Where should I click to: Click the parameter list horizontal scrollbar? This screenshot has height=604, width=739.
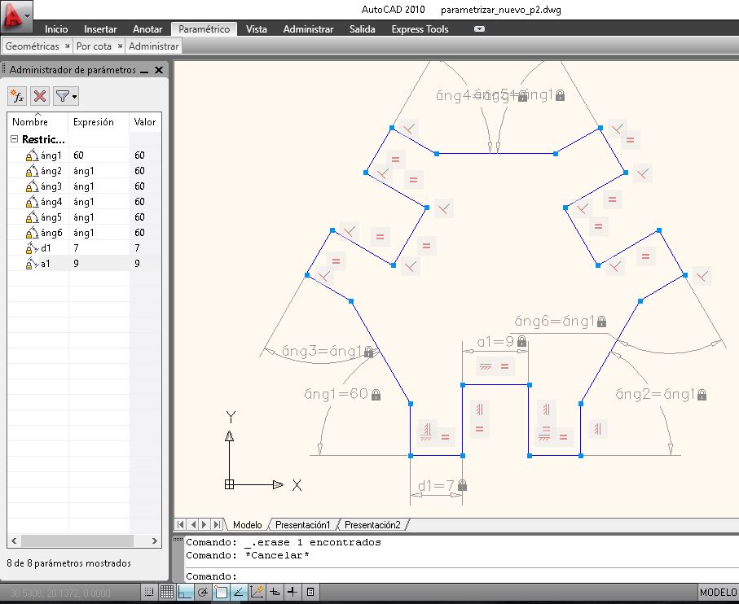(x=77, y=541)
